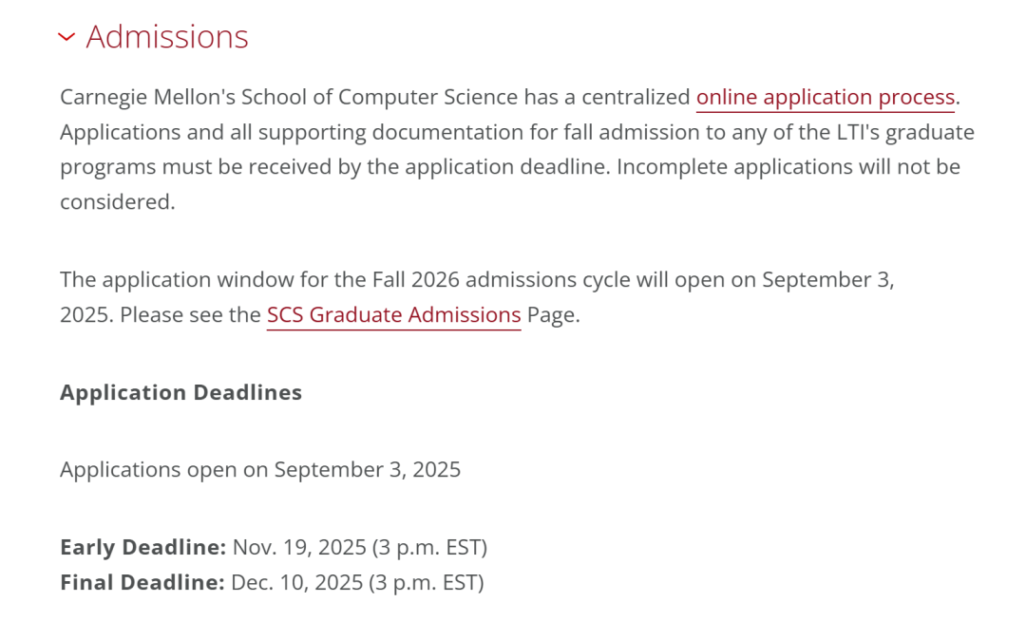
Task: Click the 'Please see the' text
Action: pos(190,314)
